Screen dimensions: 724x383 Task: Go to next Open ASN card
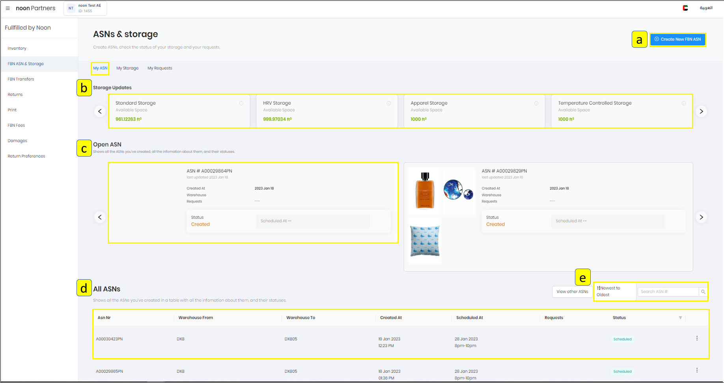pos(701,217)
